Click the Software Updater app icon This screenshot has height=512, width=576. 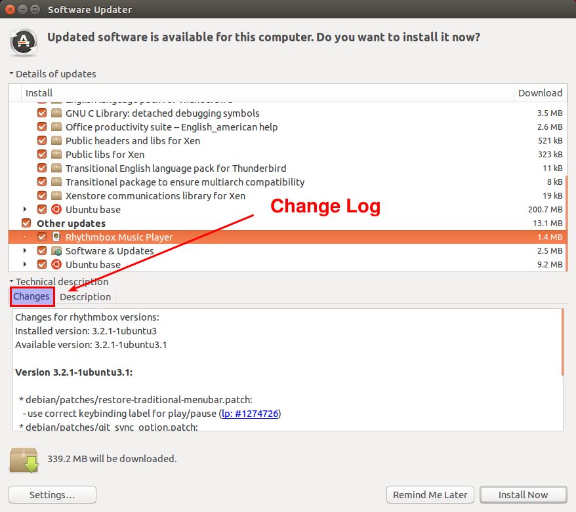(23, 42)
